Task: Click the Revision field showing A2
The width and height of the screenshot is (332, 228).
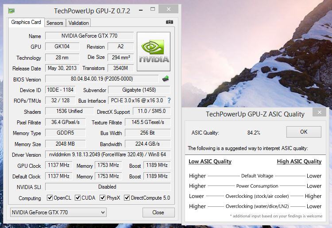Action: tap(121, 46)
